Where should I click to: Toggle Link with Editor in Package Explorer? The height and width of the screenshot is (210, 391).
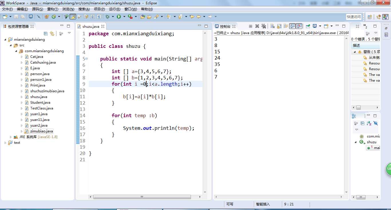click(52, 34)
